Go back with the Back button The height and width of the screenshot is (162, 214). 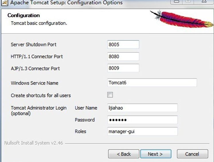click(x=123, y=154)
